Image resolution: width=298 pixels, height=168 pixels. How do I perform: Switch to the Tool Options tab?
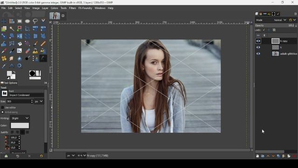pos(9,83)
